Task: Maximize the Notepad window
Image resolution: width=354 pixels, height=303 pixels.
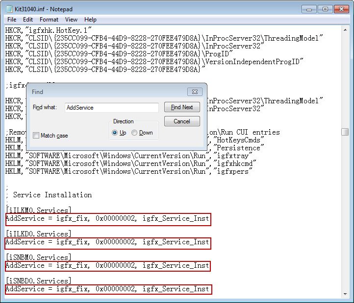Action: pyautogui.click(x=324, y=9)
